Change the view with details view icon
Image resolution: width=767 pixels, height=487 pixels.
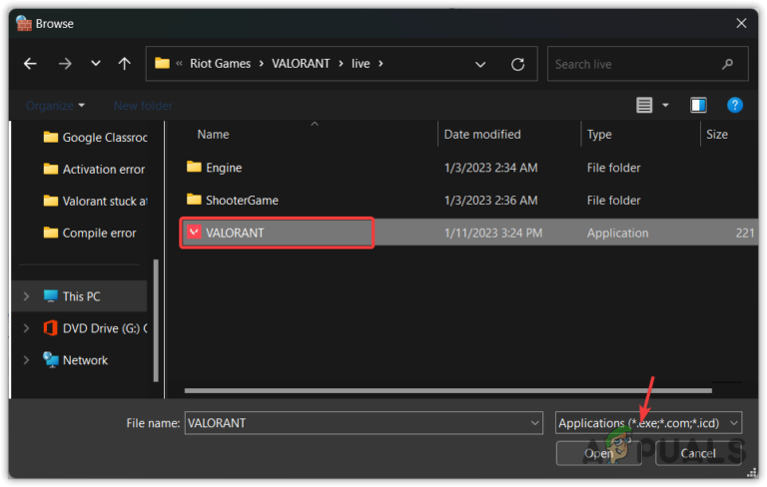644,105
